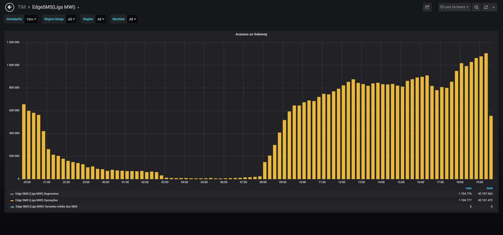
Task: Open the Last 24 hours time picker
Action: pyautogui.click(x=455, y=7)
